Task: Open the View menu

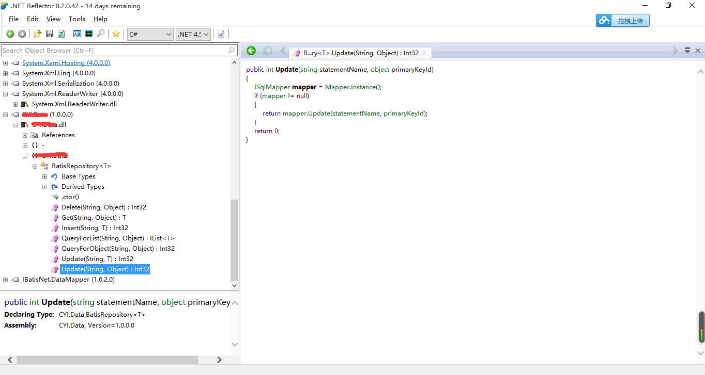Action: (x=53, y=19)
